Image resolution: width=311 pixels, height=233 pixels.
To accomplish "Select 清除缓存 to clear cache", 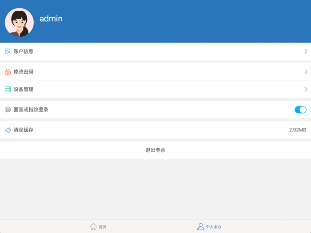I will 155,130.
